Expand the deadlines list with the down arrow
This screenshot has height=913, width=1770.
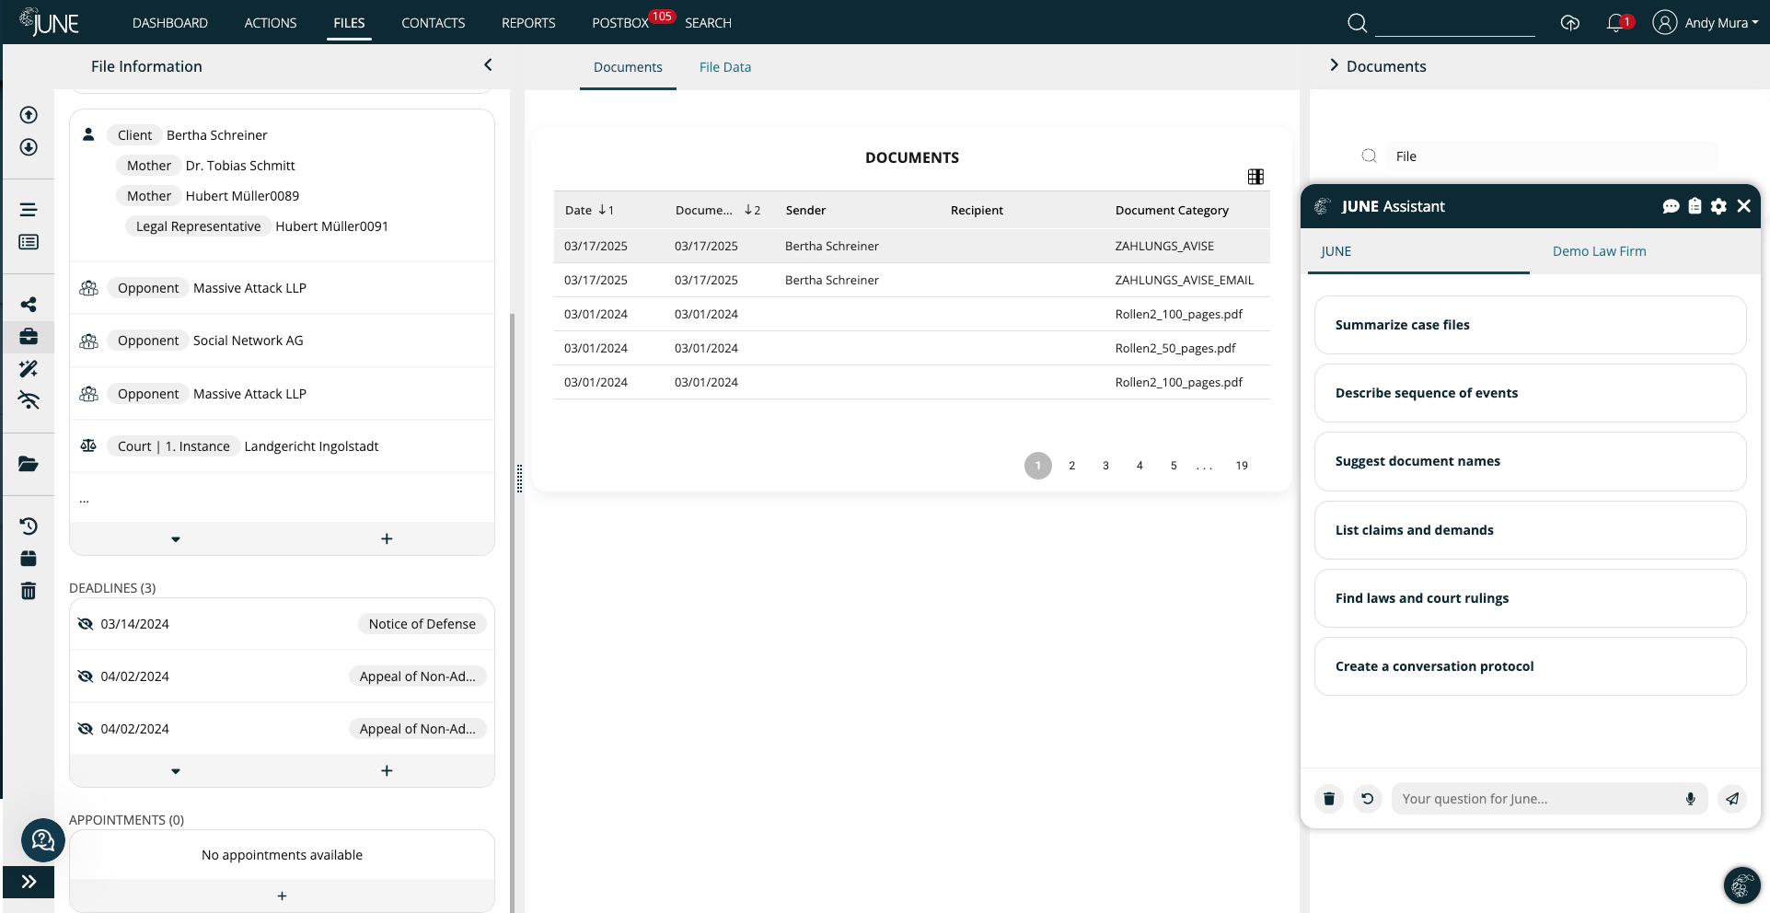click(176, 770)
